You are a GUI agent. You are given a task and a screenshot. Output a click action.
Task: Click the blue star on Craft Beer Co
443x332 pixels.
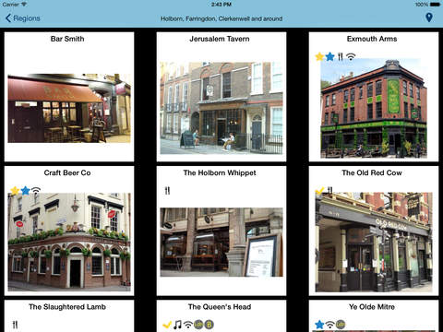click(x=26, y=191)
